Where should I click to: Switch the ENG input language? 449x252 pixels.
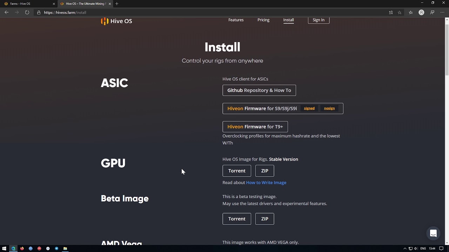tap(423, 248)
